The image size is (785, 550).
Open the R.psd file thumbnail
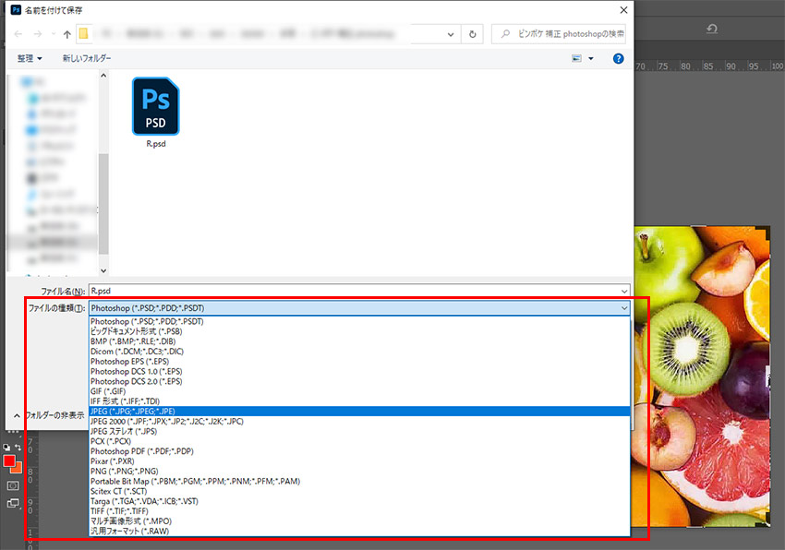coord(155,107)
